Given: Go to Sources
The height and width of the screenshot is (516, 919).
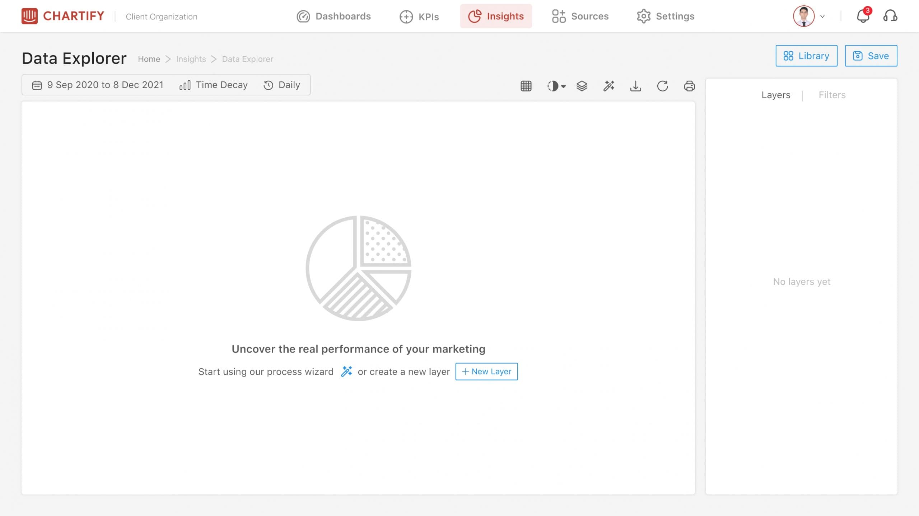Looking at the screenshot, I should (x=580, y=16).
